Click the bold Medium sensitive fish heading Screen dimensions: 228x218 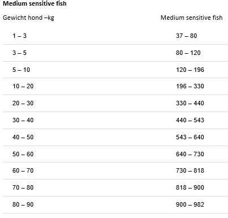click(35, 3)
